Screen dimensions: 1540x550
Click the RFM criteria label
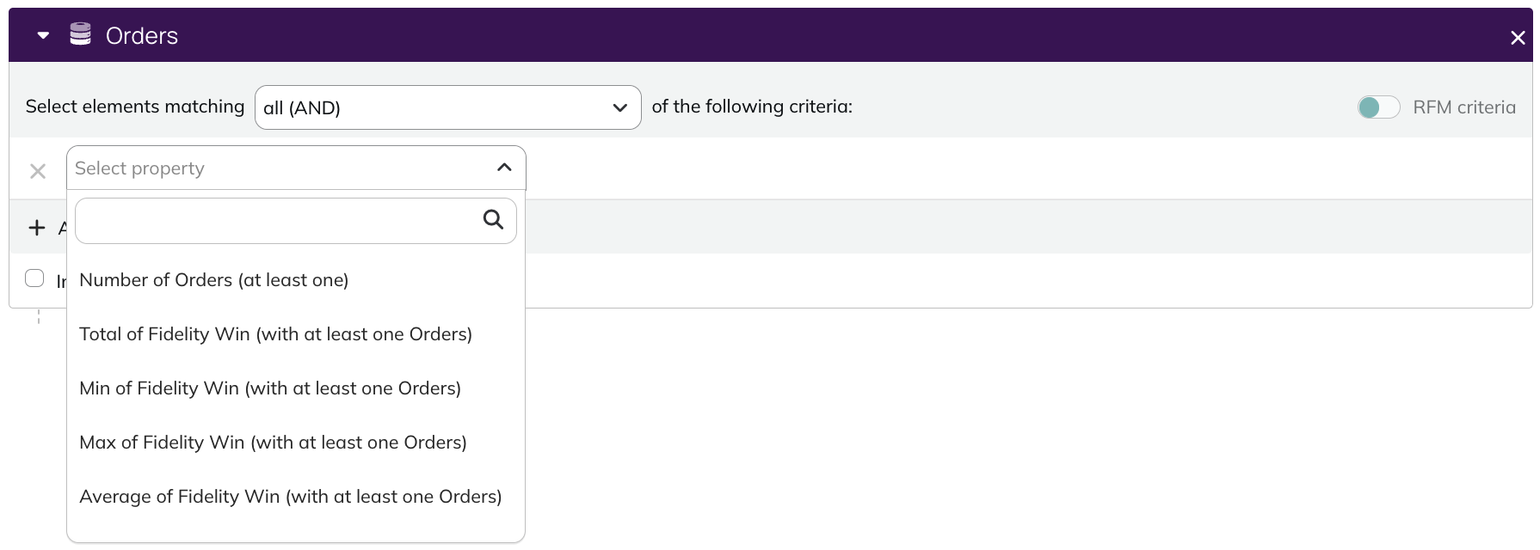(x=1464, y=107)
